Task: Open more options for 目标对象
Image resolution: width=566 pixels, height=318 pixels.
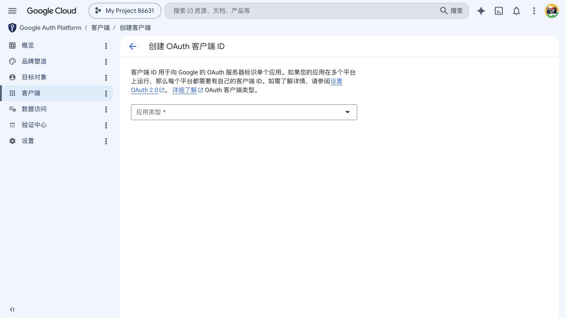Action: coord(106,78)
